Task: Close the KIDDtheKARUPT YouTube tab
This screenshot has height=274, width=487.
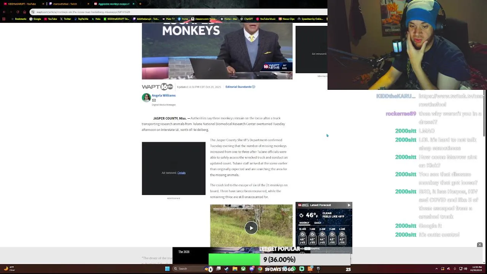Action: point(43,4)
